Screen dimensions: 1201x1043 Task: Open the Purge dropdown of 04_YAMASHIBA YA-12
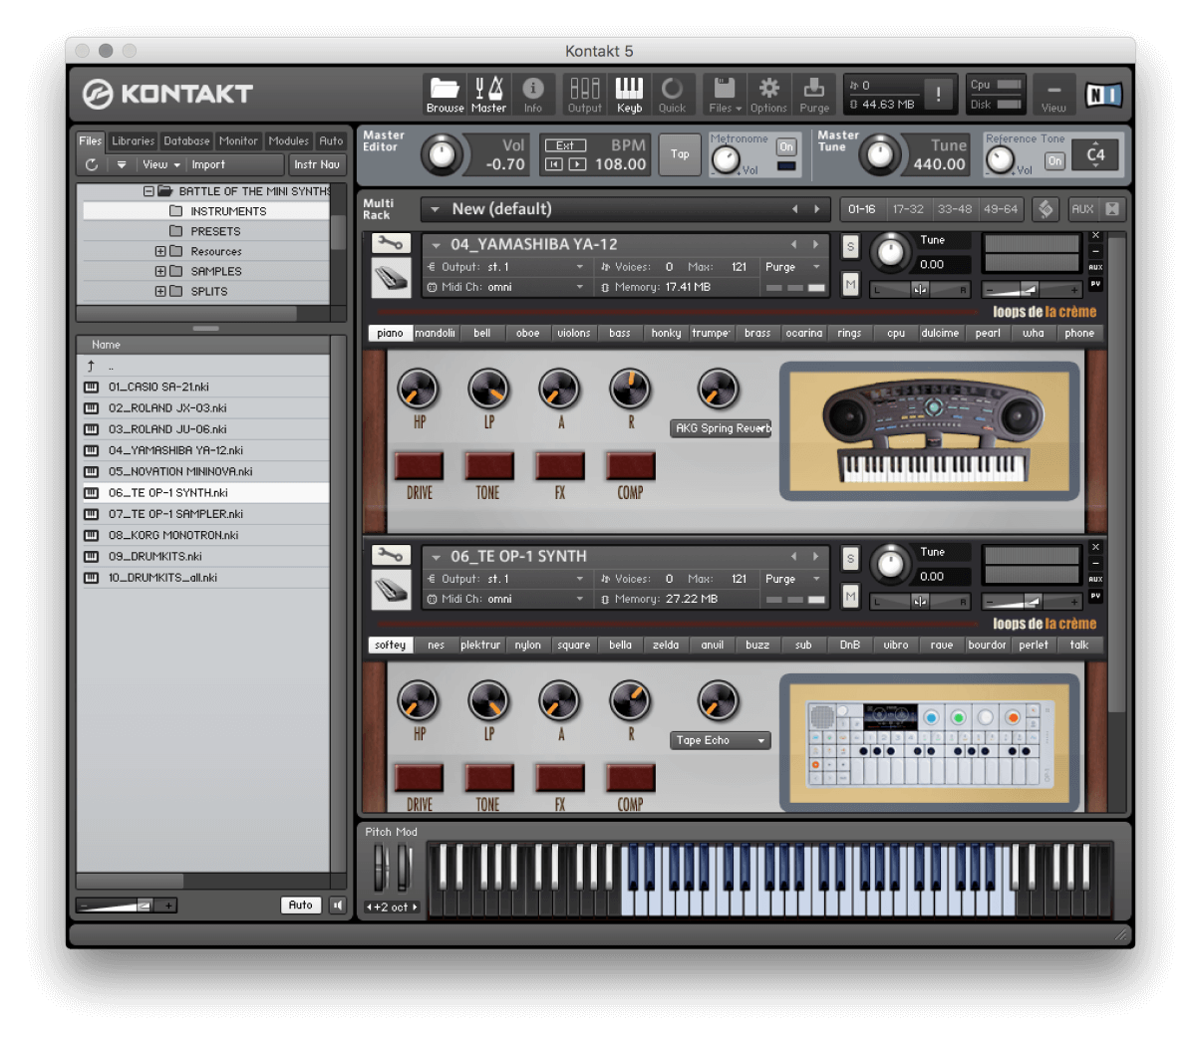point(792,267)
